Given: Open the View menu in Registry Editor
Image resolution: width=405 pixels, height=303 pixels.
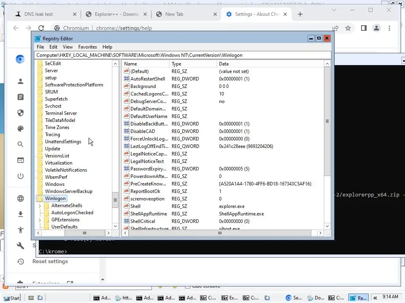Looking at the screenshot, I should (68, 47).
